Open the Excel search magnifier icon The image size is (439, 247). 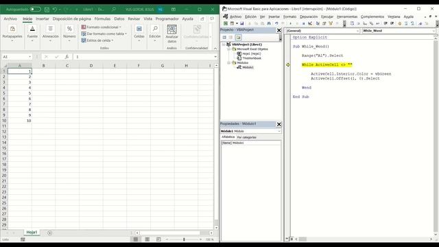[x=114, y=9]
